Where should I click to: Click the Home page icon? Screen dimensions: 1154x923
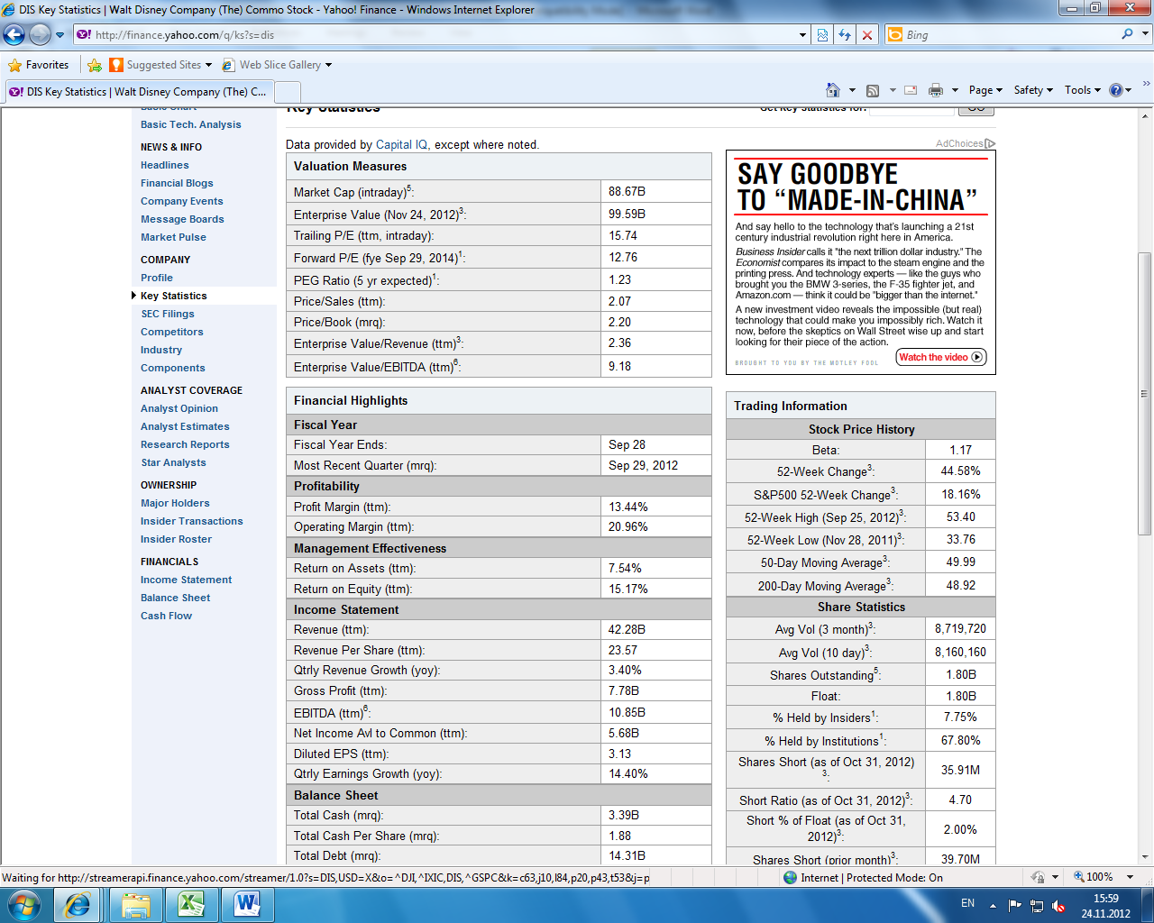click(833, 90)
